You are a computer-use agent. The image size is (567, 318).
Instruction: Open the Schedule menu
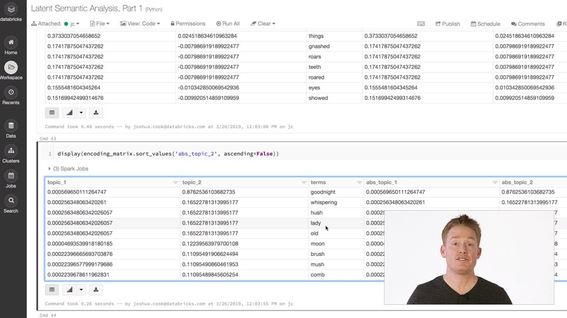pos(485,24)
